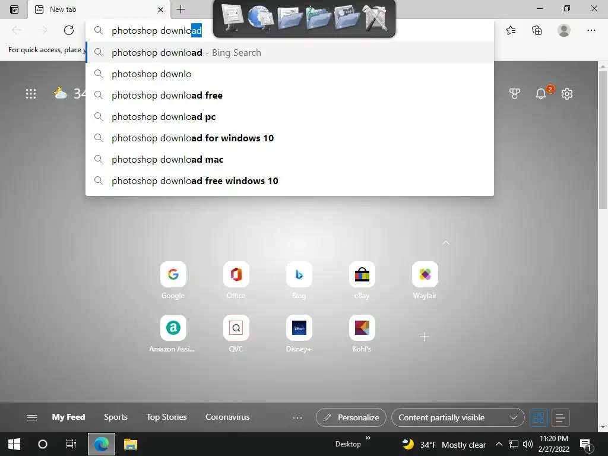Screen dimensions: 608x456
Task: Switch feed to grid view
Action: 539,417
